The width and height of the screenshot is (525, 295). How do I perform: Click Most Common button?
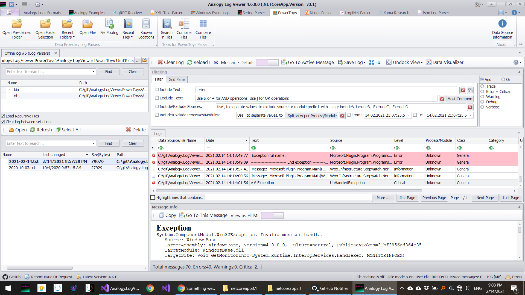click(460, 99)
